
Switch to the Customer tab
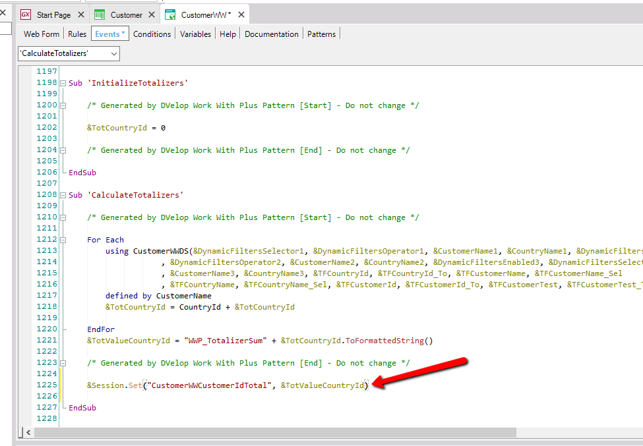click(127, 14)
